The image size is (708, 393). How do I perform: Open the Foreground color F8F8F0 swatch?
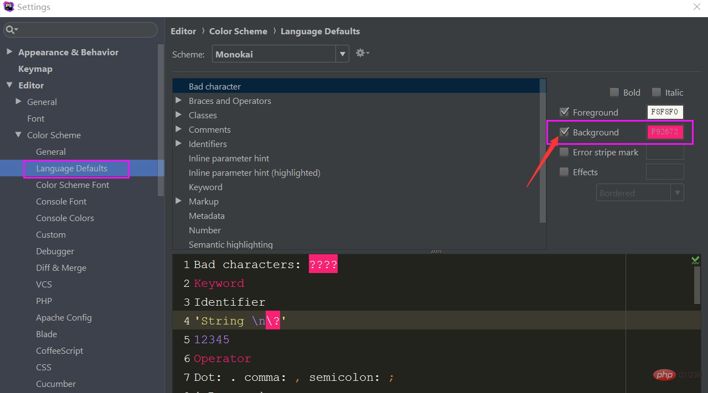(665, 112)
